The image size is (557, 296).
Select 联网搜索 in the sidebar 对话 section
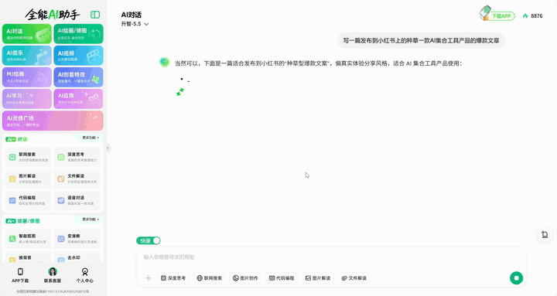28,157
